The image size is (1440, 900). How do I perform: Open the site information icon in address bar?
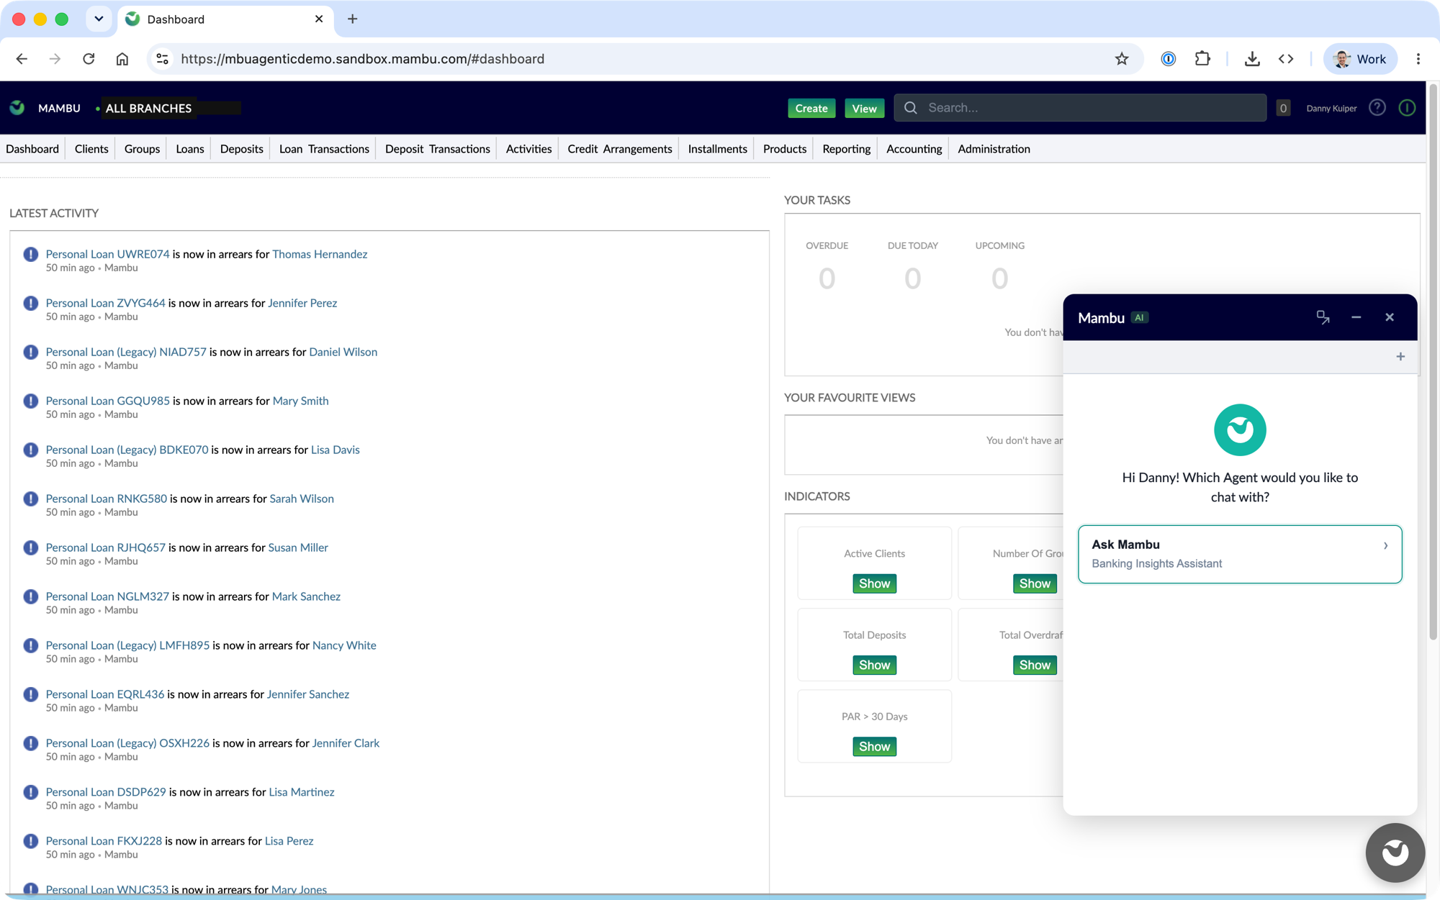pyautogui.click(x=163, y=59)
